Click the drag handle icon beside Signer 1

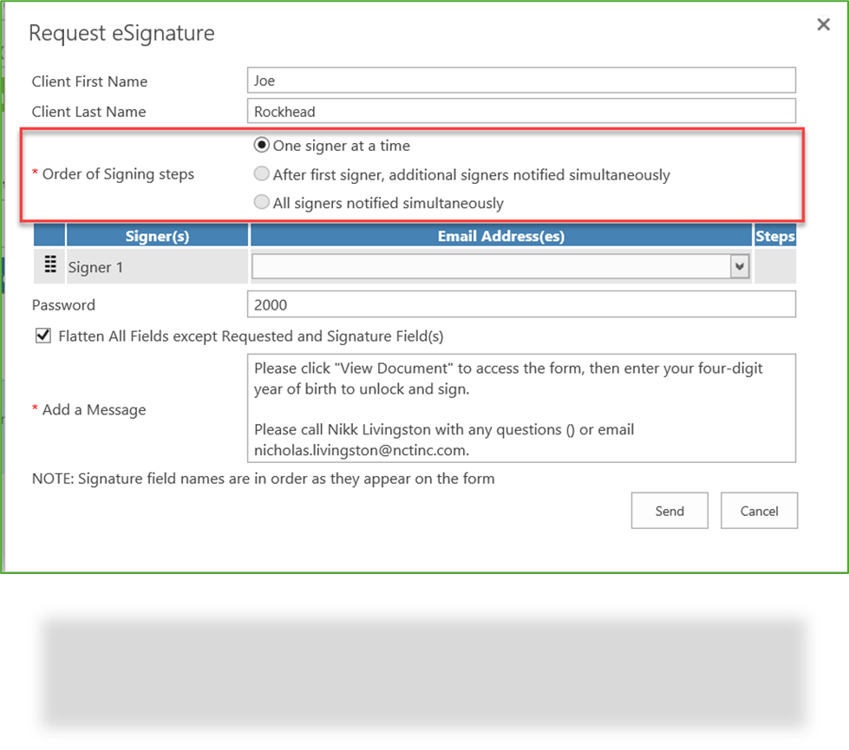coord(49,264)
